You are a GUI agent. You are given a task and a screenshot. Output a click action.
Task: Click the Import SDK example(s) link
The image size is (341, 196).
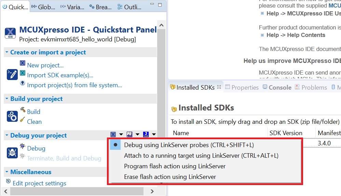(60, 75)
